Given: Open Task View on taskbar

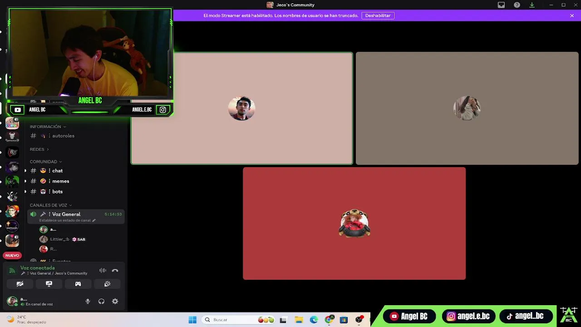Looking at the screenshot, I should [283, 320].
